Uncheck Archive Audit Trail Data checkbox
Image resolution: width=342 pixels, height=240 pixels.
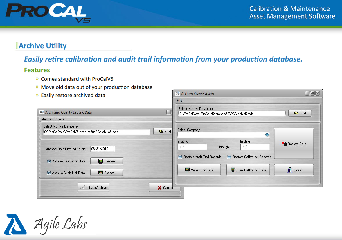coord(49,173)
